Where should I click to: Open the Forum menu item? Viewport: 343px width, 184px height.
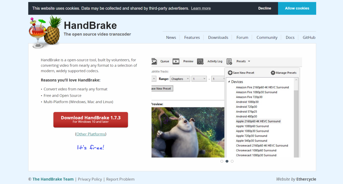[x=242, y=37]
